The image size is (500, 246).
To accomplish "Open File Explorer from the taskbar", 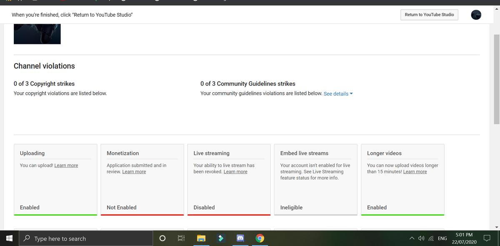I will point(201,239).
